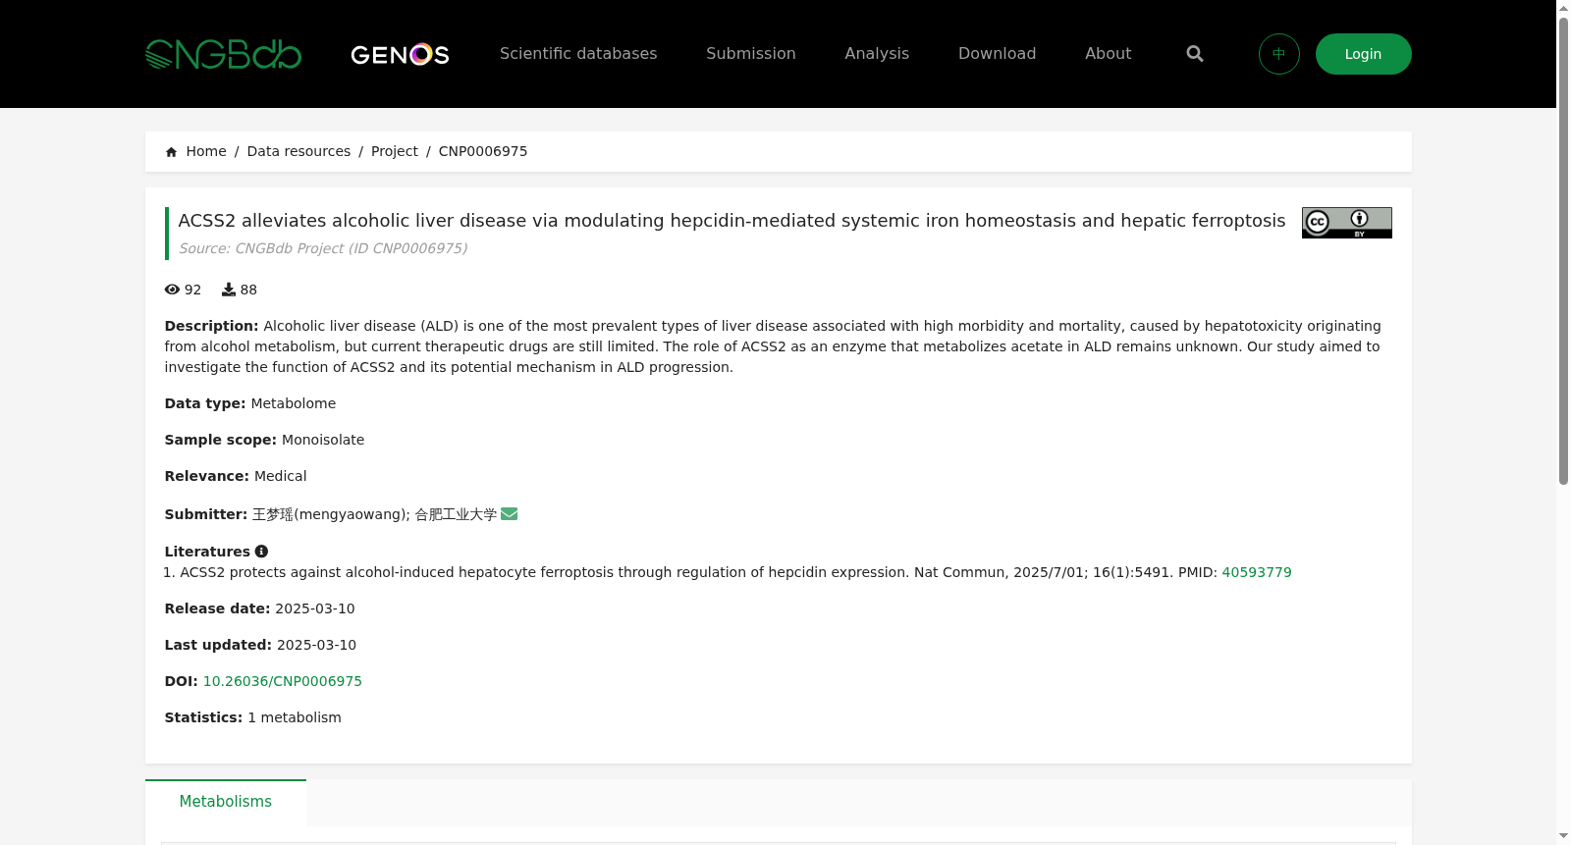This screenshot has width=1571, height=845.
Task: Click the scrollbar up arrow
Action: coord(1563,8)
